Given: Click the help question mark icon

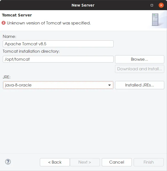Looking at the screenshot, I should [8, 162].
